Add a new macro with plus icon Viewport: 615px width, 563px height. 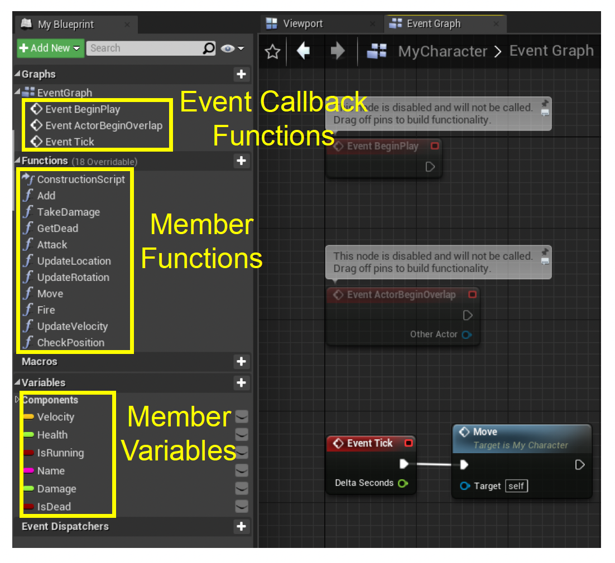[x=241, y=361]
